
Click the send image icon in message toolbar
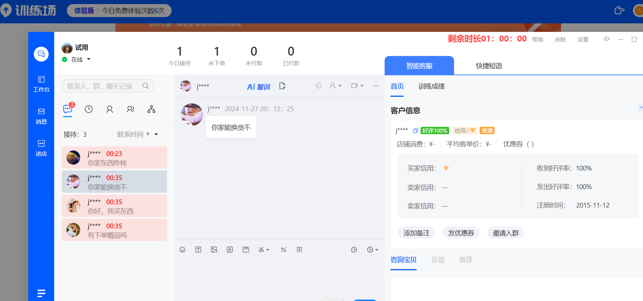pyautogui.click(x=214, y=249)
